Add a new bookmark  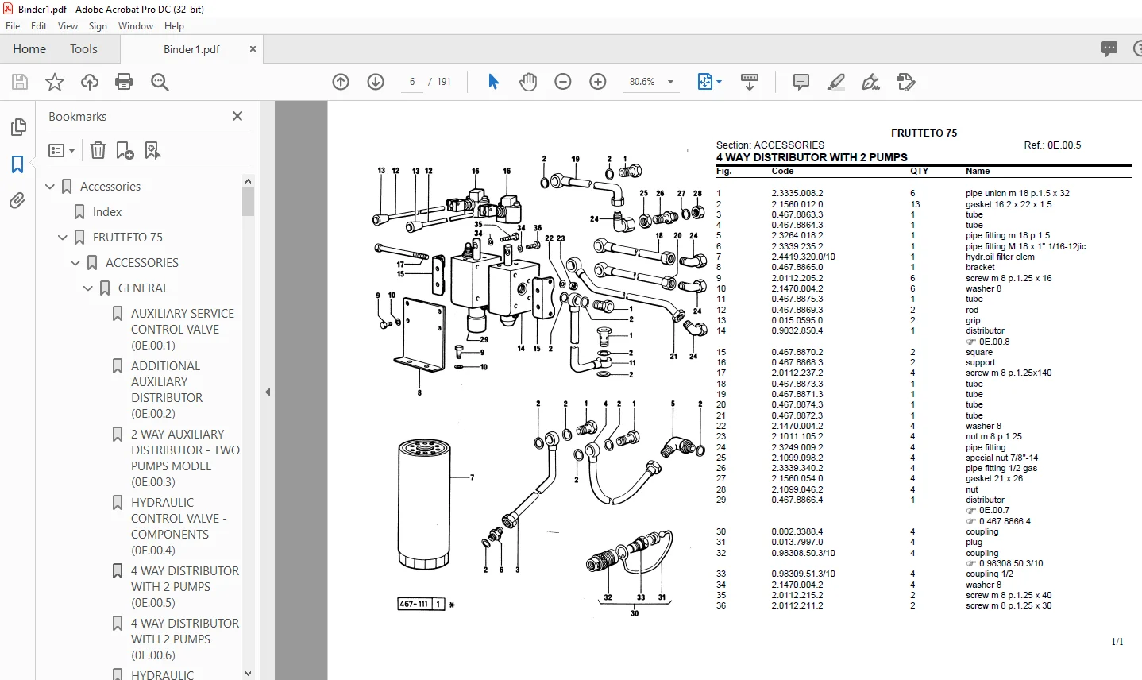(x=125, y=150)
